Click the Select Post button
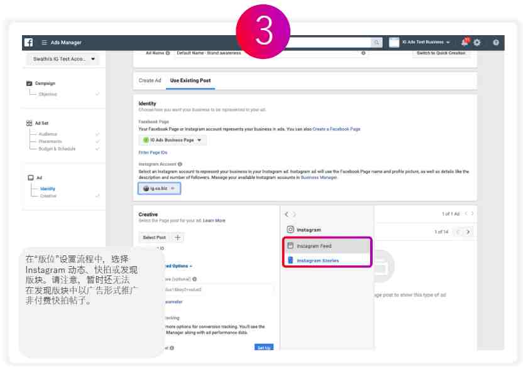This screenshot has height=369, width=526. pyautogui.click(x=154, y=237)
